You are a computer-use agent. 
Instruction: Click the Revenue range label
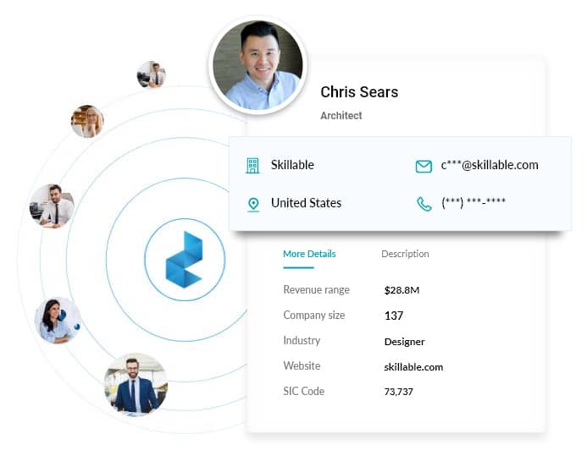click(316, 290)
